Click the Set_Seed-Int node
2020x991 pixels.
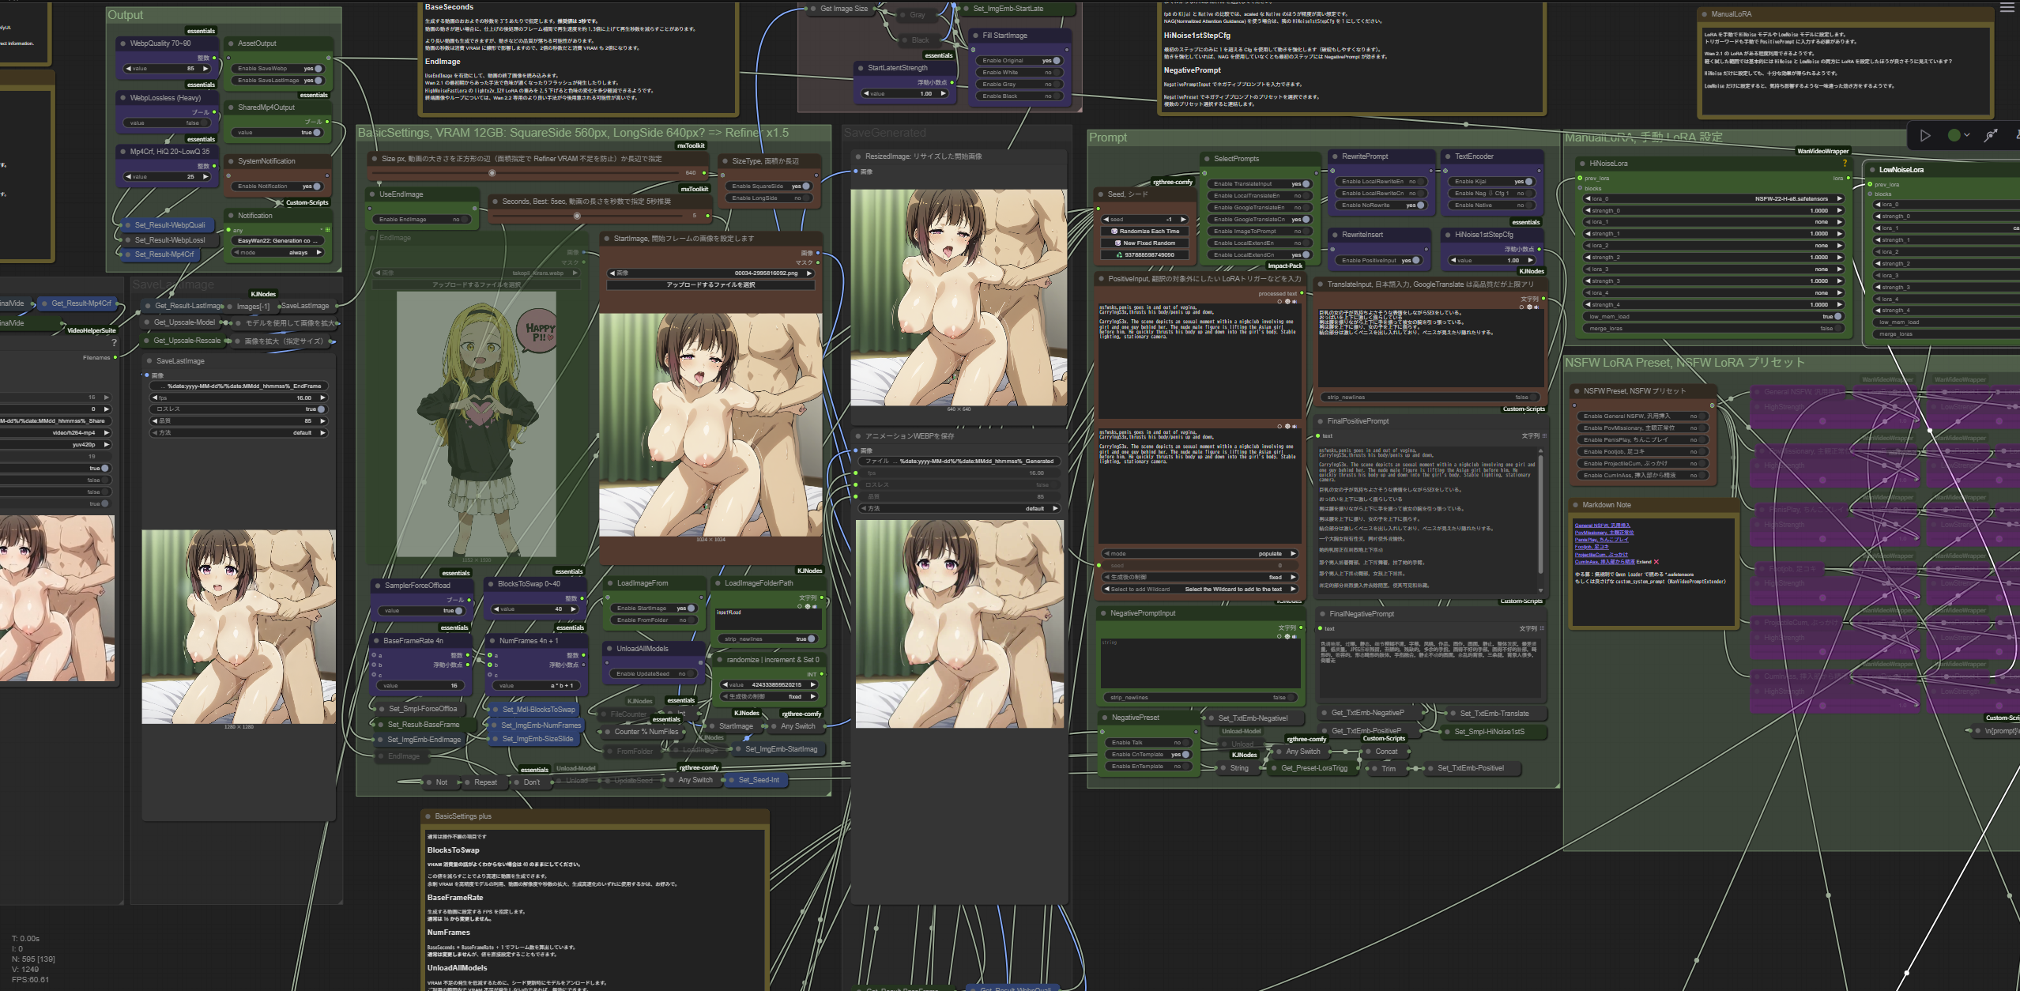pos(756,780)
